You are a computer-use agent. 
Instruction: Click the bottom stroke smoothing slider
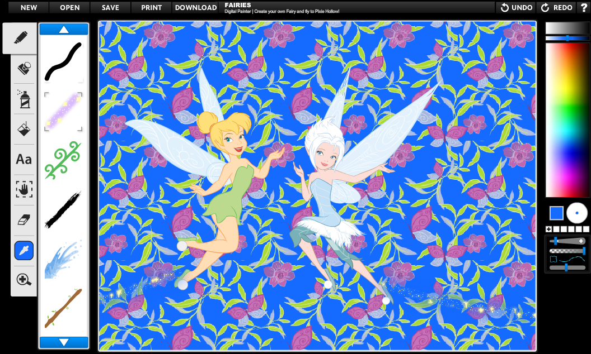pos(567,267)
